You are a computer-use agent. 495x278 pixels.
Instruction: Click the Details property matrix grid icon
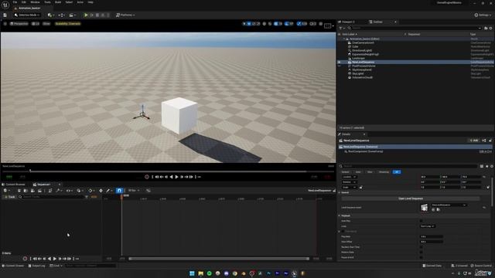[x=482, y=166]
